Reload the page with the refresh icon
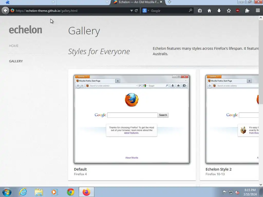Image resolution: width=263 pixels, height=197 pixels. 136,11
